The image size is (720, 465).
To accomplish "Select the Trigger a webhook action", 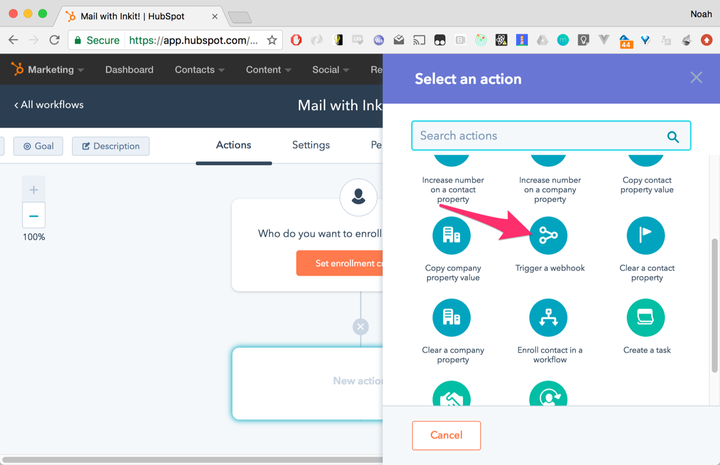I will click(548, 236).
